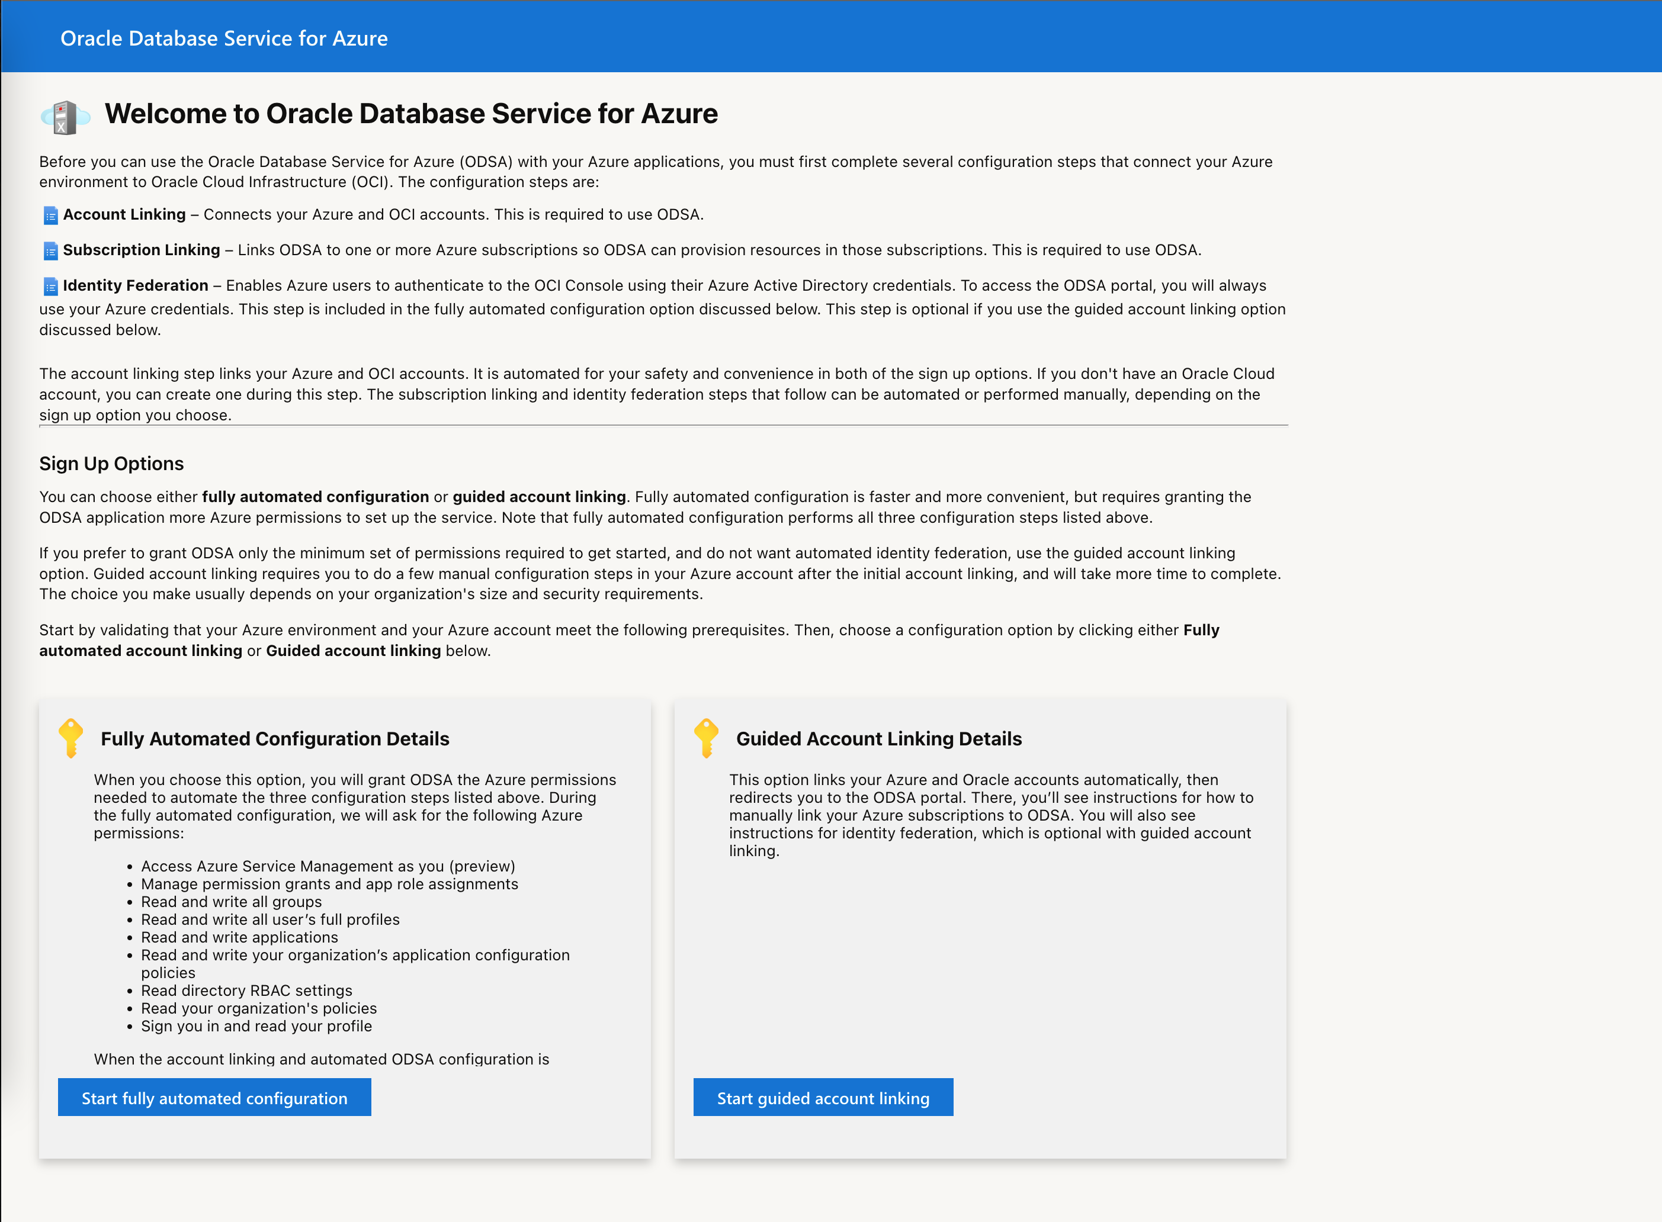Click 'Read and write all user's full profiles'

click(x=271, y=919)
